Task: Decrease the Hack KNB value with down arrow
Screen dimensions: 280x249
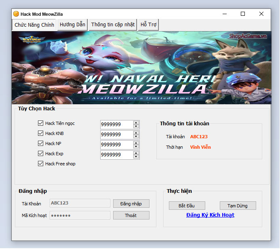Action: [136, 137]
